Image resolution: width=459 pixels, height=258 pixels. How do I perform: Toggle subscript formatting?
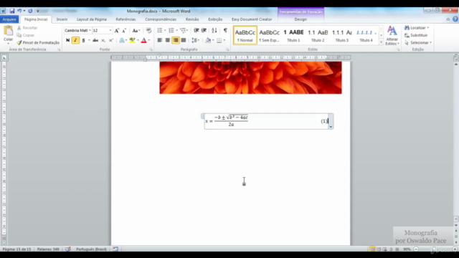103,40
